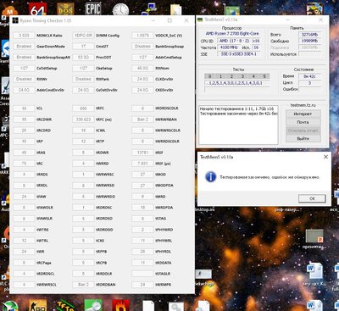This screenshot has height=311, width=339.
Task: Select test slot 5 in the Тесты row
Action: coord(264,76)
